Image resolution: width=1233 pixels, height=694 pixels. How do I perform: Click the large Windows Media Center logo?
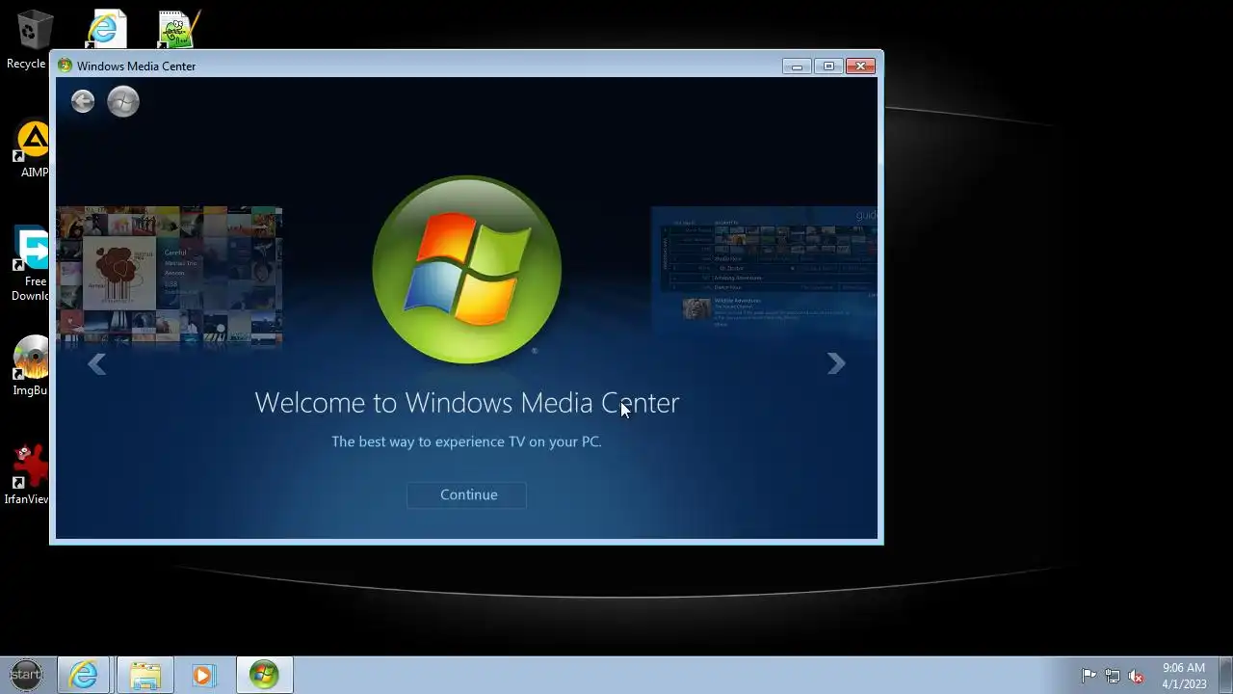(x=467, y=270)
